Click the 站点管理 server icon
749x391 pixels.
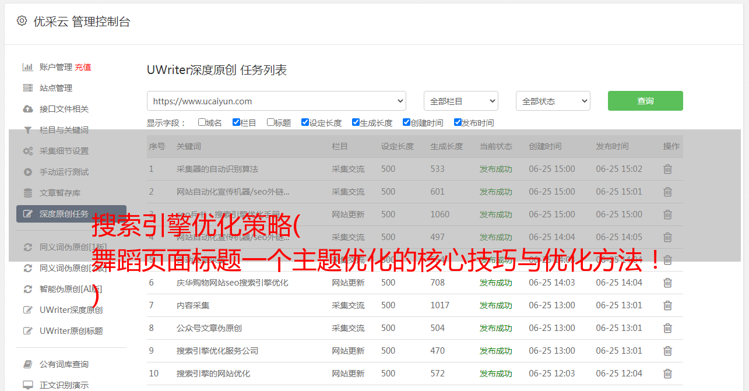[x=27, y=88]
